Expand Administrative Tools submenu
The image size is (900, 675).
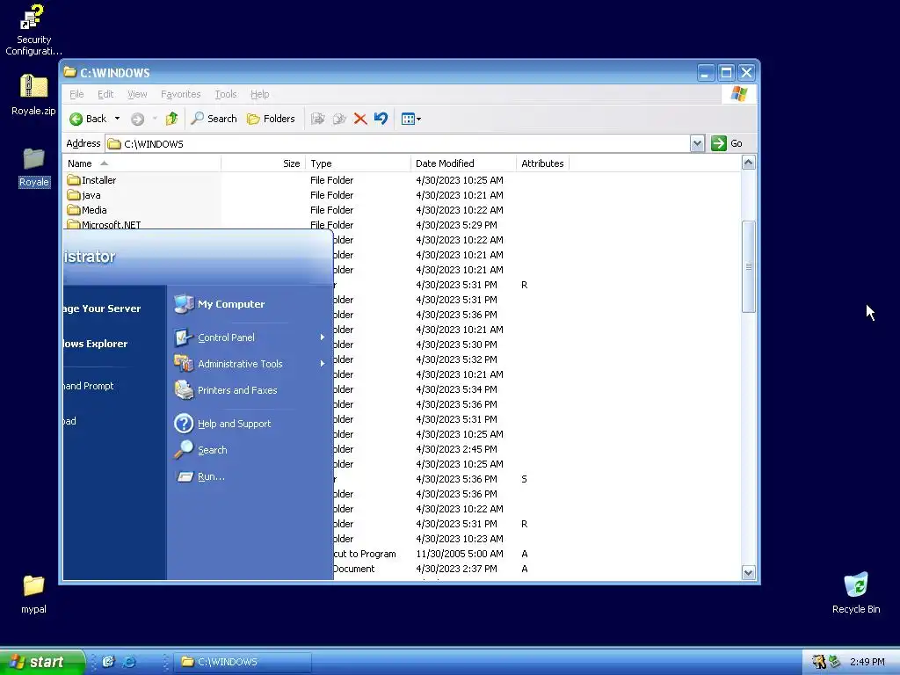click(x=250, y=364)
